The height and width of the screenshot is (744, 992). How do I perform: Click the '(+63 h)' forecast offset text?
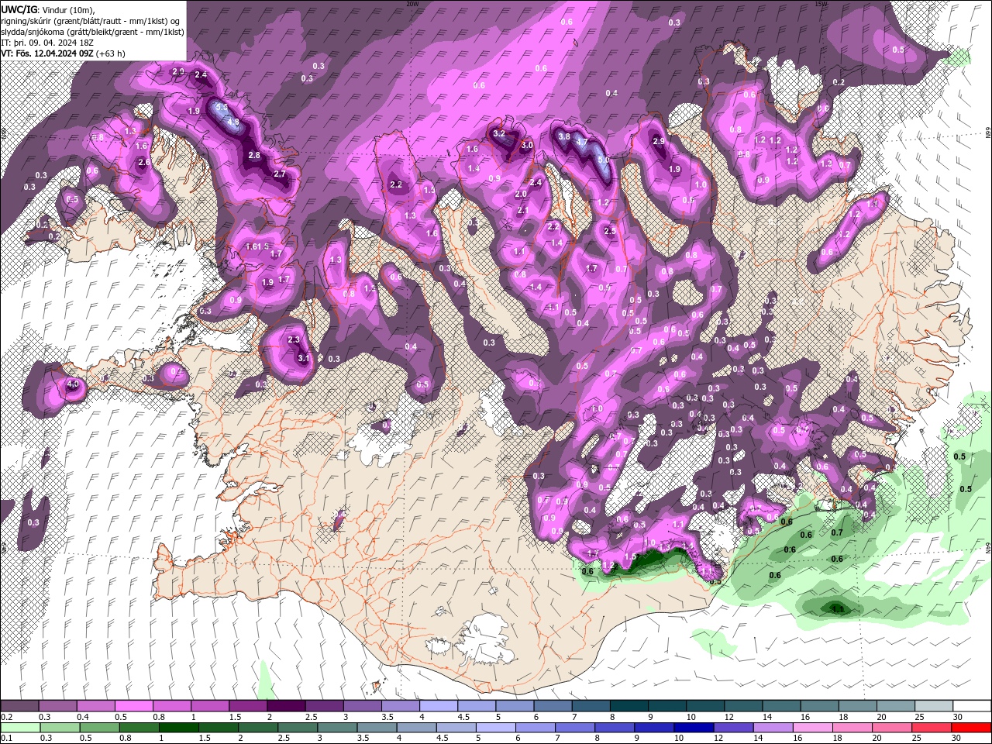pyautogui.click(x=112, y=53)
